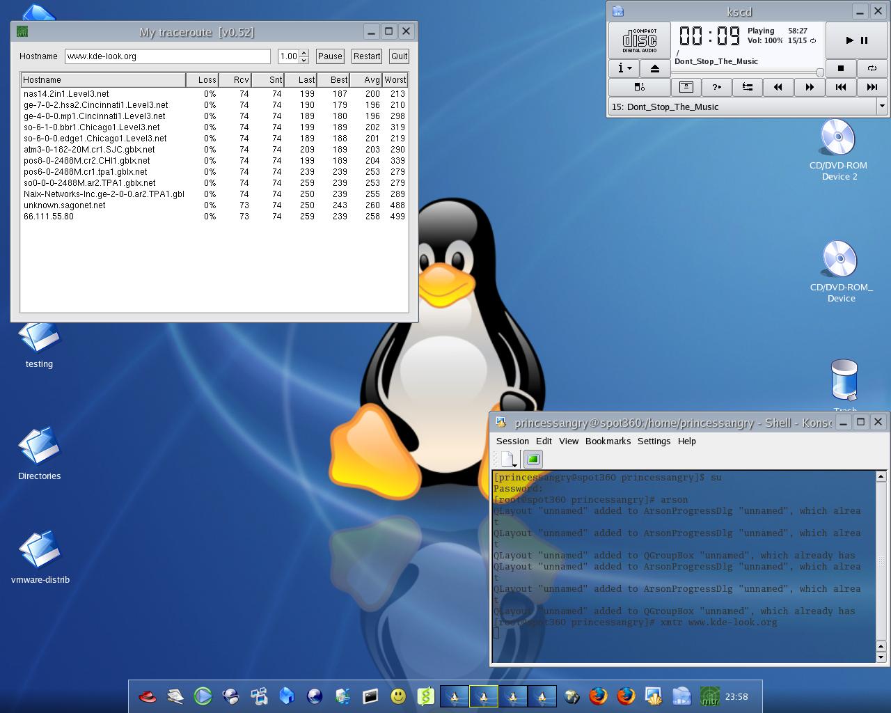Image resolution: width=891 pixels, height=713 pixels.
Task: Pause the traceroute
Action: click(x=330, y=56)
